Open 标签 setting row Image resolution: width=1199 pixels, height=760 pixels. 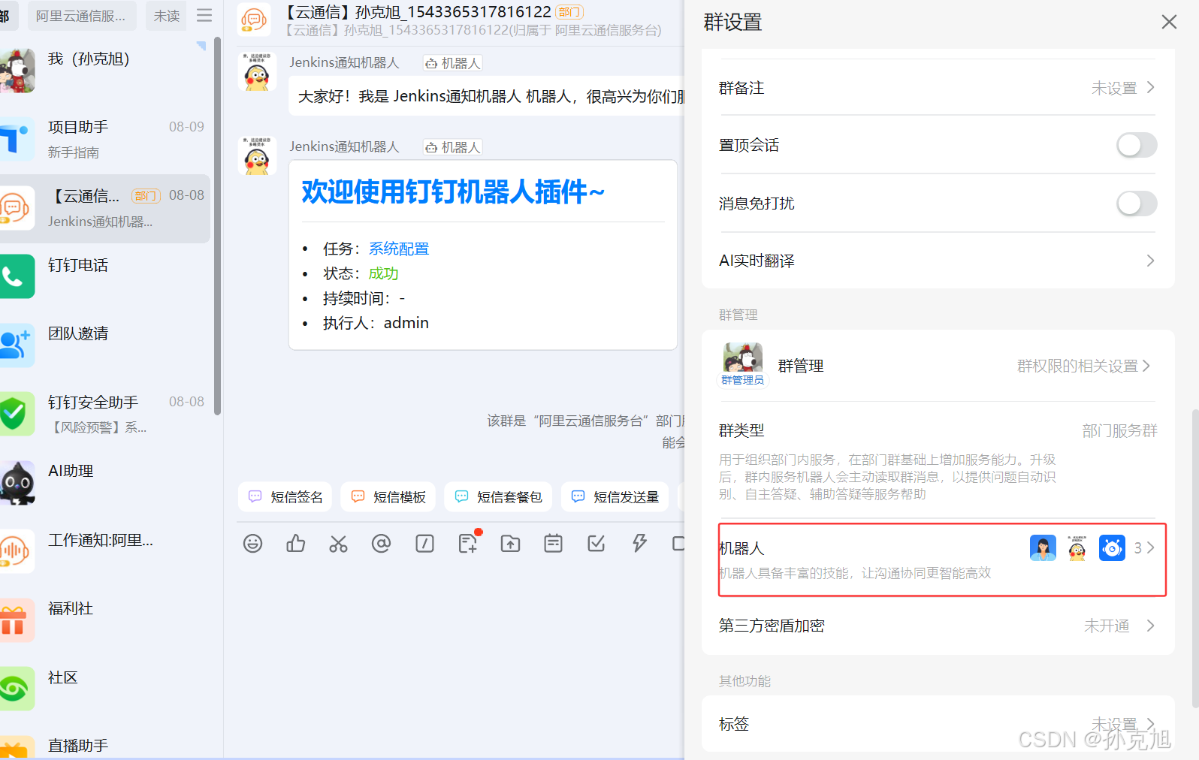pos(938,724)
